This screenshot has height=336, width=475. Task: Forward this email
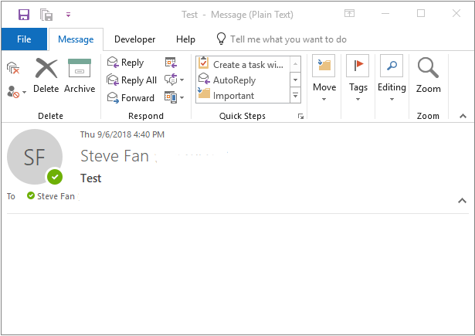tap(131, 97)
